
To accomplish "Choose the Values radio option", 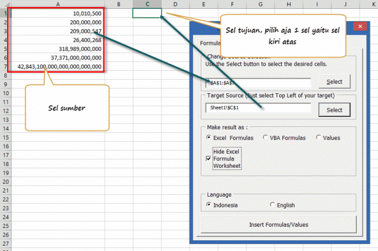I will point(319,138).
